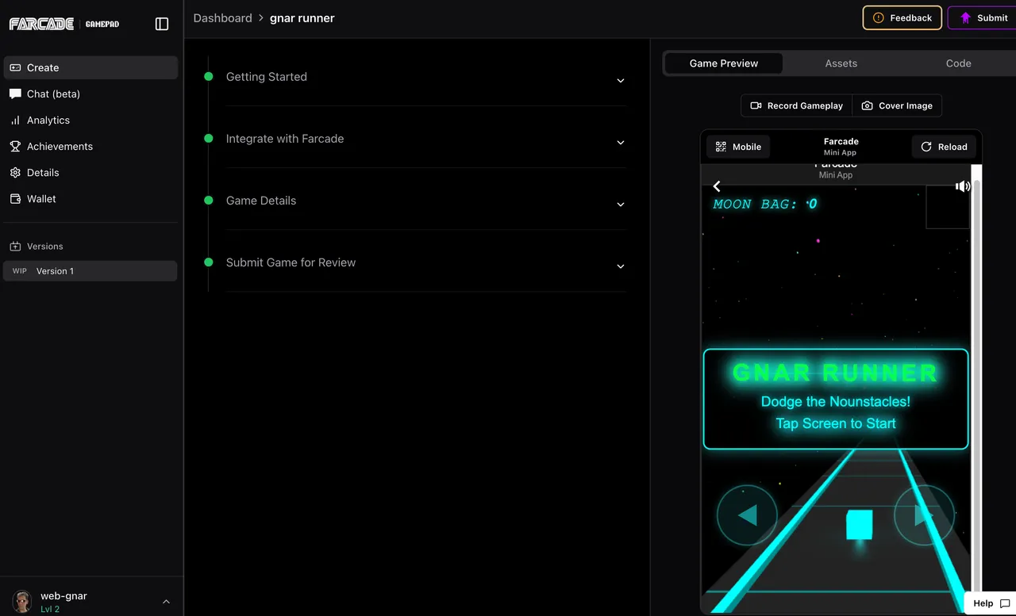Click the web-gnar profile avatar
Screen dimensions: 1016x616
point(22,602)
